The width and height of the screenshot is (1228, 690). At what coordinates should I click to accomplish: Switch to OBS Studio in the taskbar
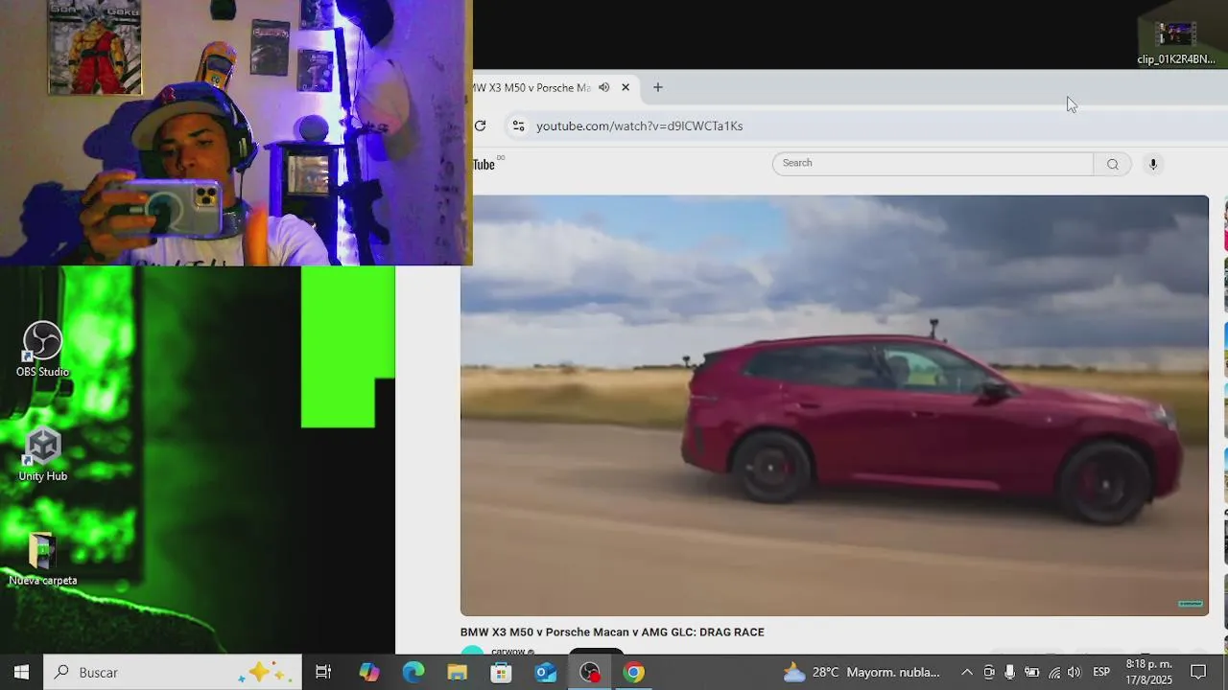tap(590, 673)
